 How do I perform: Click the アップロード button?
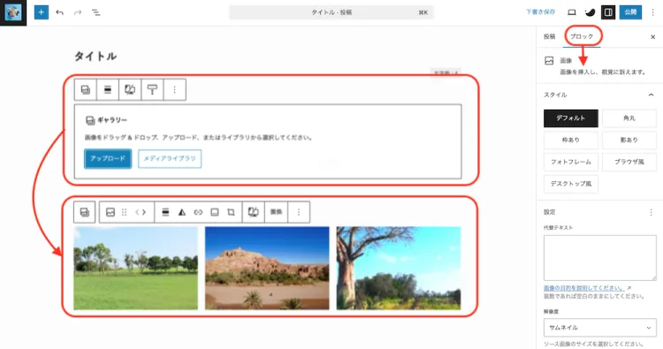[108, 158]
